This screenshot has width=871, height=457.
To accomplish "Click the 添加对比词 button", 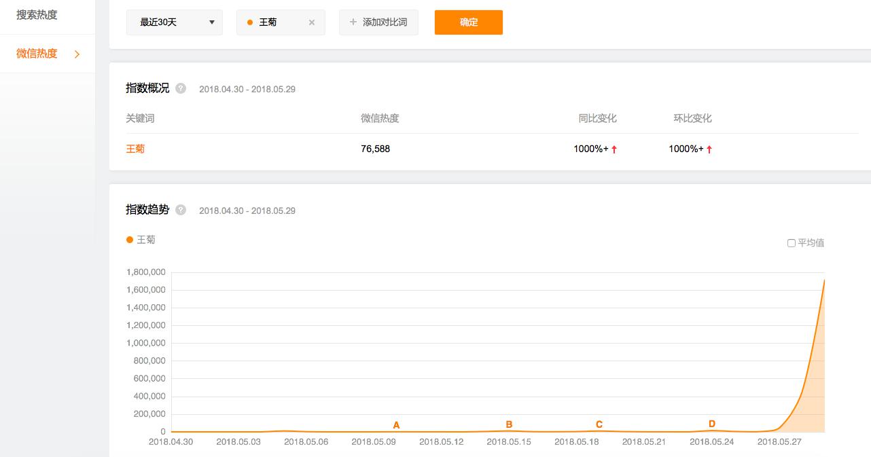I will [378, 22].
